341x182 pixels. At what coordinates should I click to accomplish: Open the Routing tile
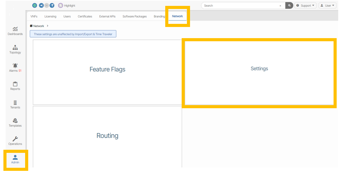(107, 136)
